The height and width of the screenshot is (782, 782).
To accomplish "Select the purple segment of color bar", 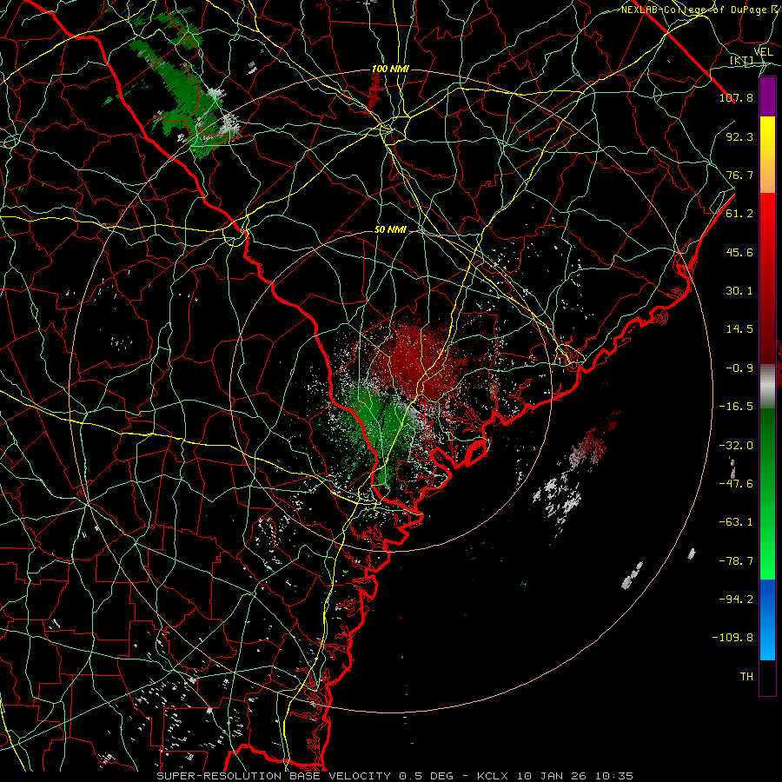I will (767, 96).
